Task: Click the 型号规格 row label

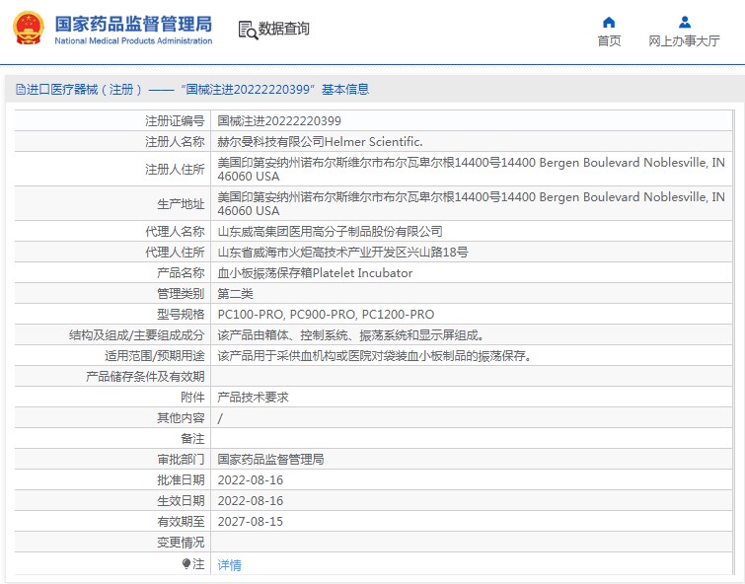Action: coord(181,314)
